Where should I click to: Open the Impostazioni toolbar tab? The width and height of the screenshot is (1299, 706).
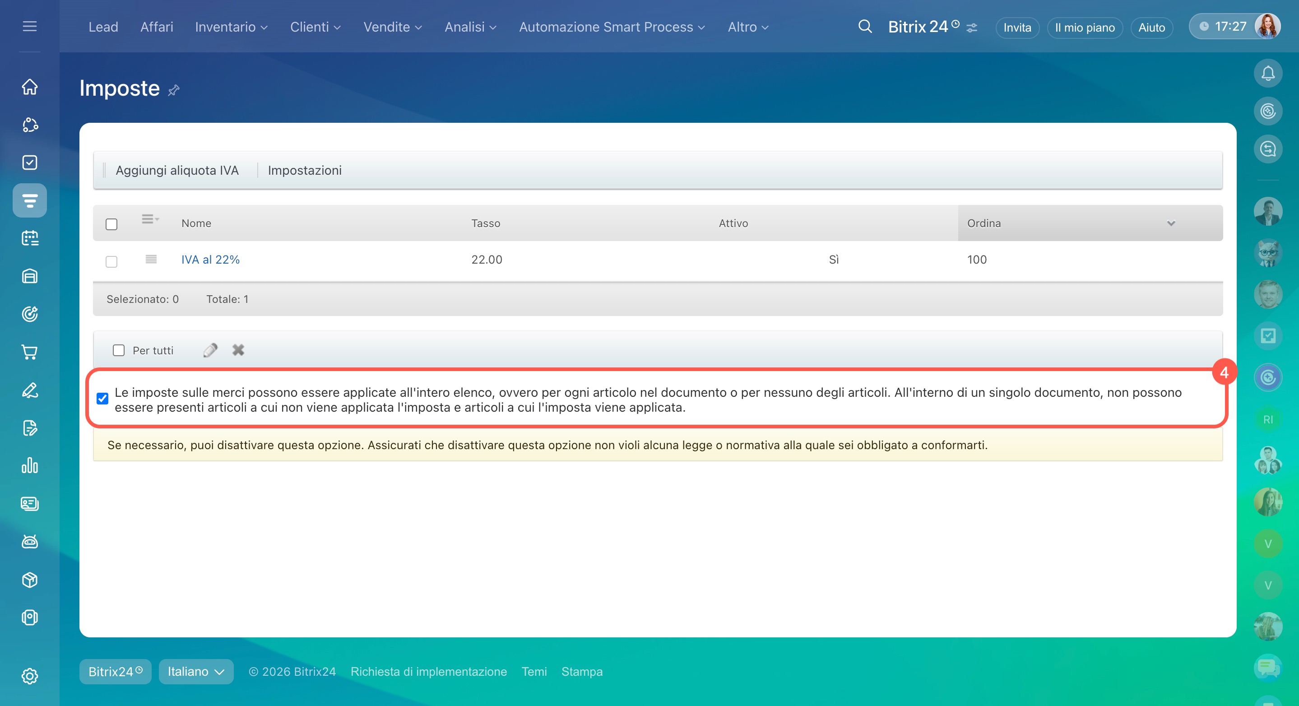point(305,171)
